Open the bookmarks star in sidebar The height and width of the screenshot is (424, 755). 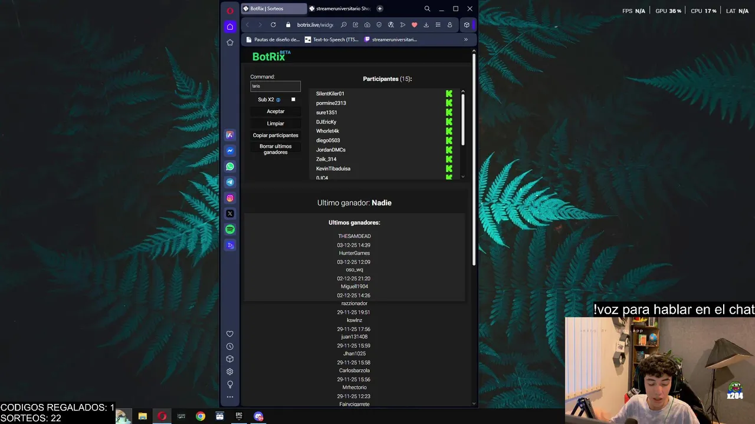[x=230, y=42]
